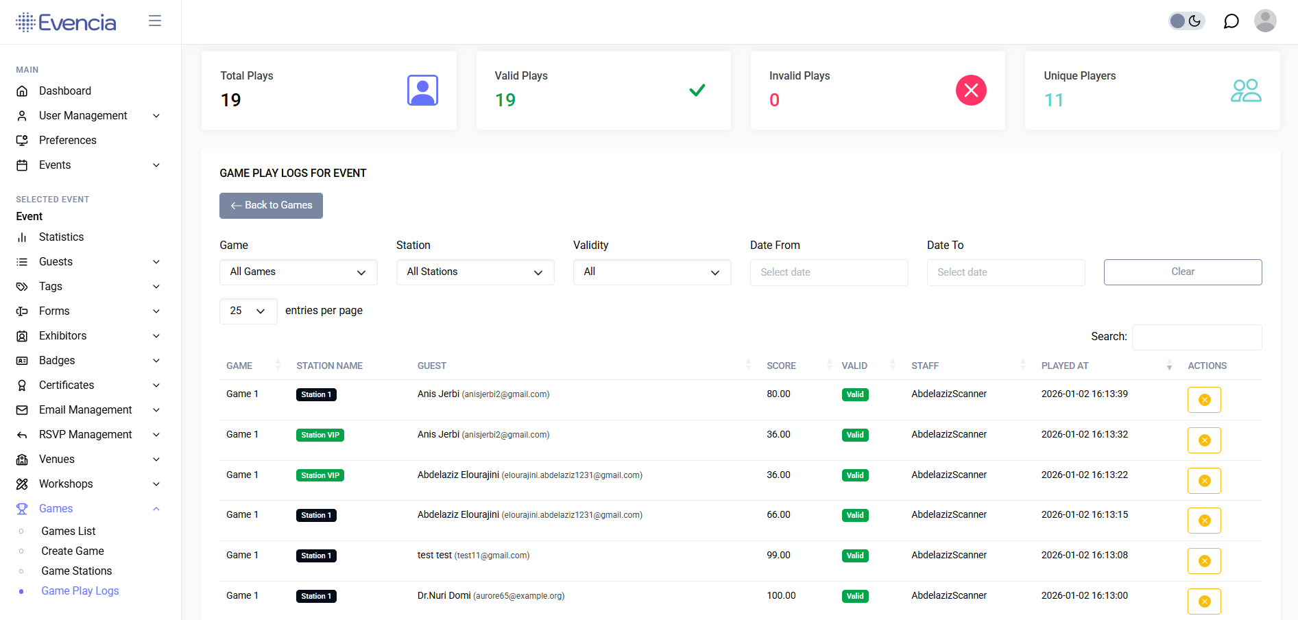The height and width of the screenshot is (620, 1298).
Task: Open the Dashboard from the sidebar icon
Action: (x=23, y=91)
